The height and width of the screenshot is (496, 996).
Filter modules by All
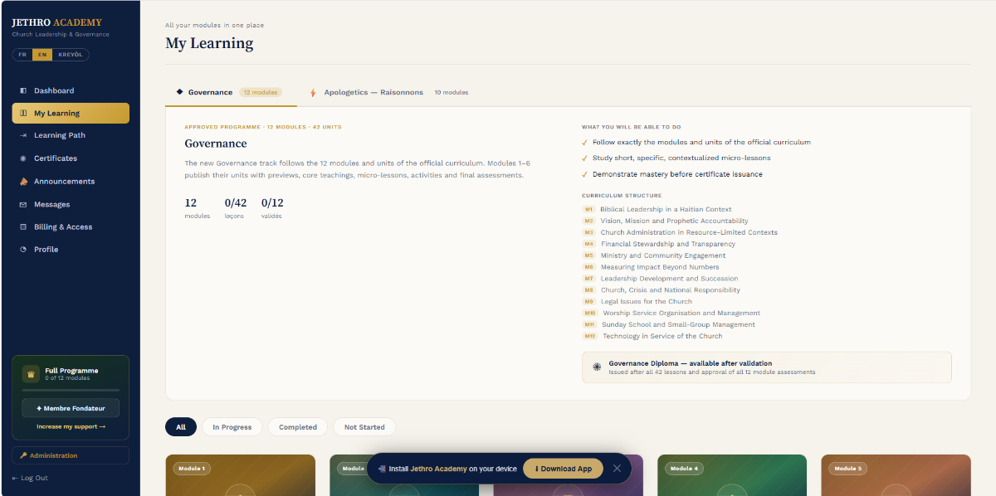coord(181,427)
